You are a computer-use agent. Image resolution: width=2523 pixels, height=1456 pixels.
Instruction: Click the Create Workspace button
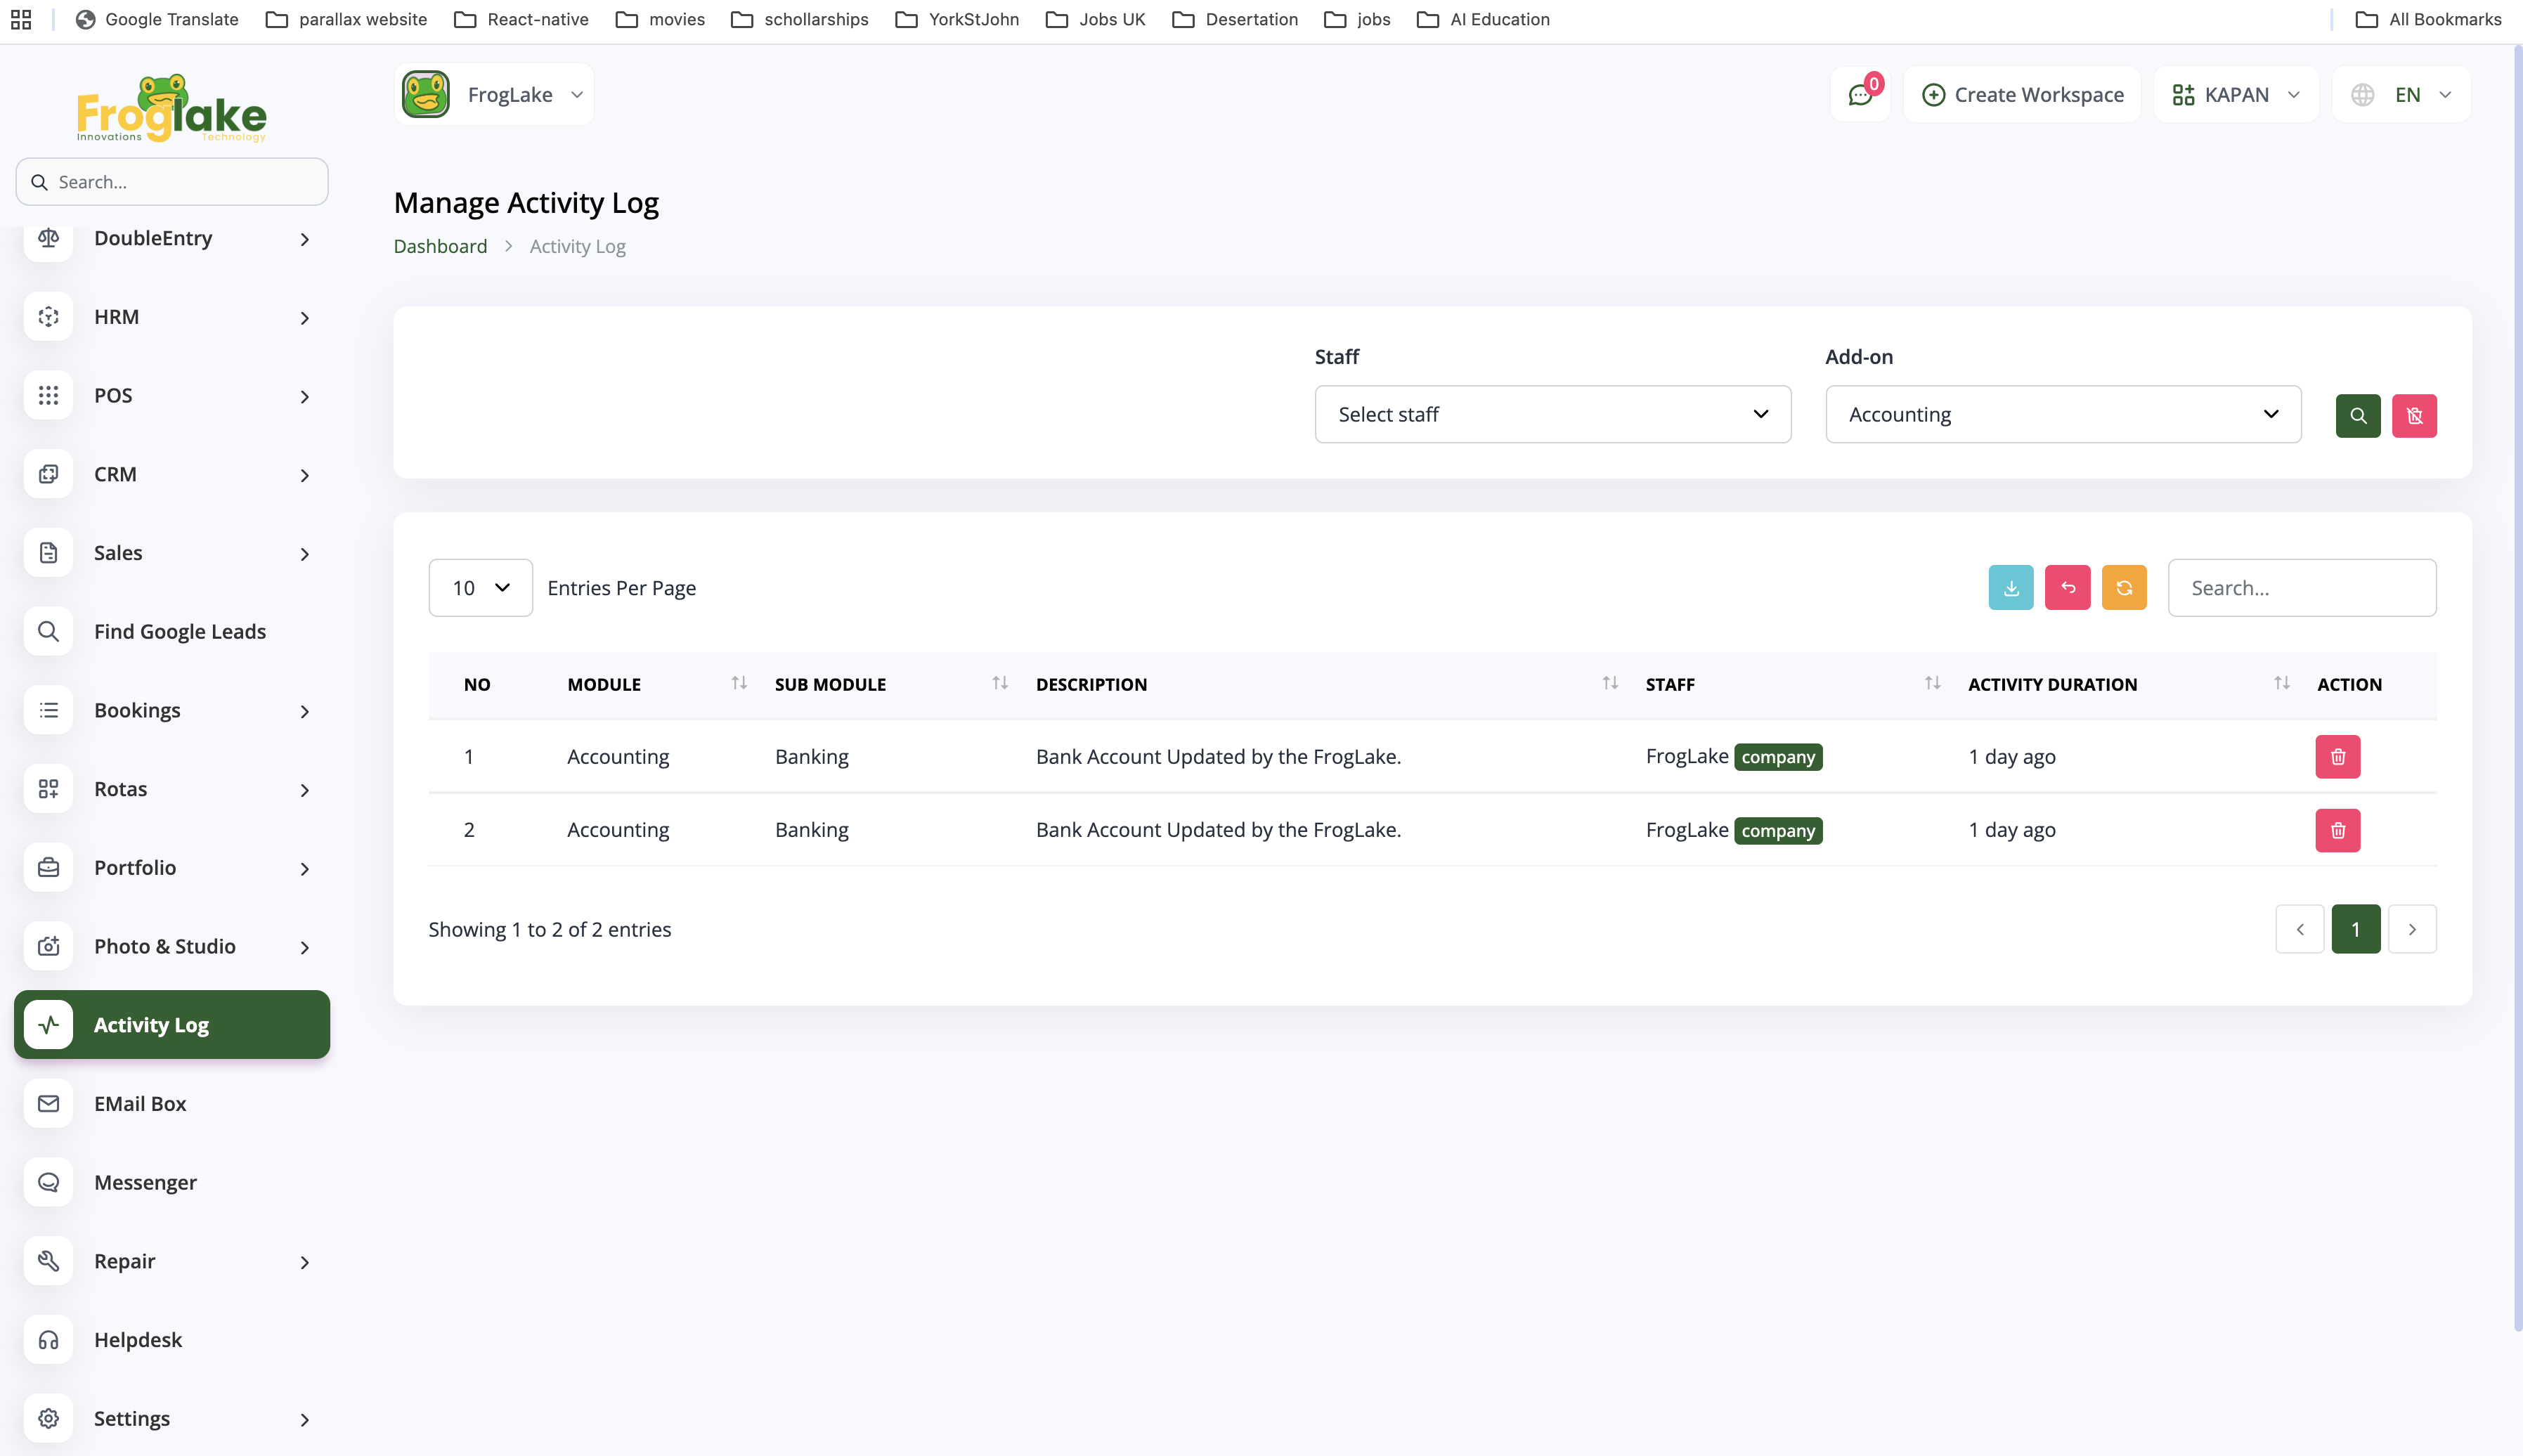coord(2022,95)
